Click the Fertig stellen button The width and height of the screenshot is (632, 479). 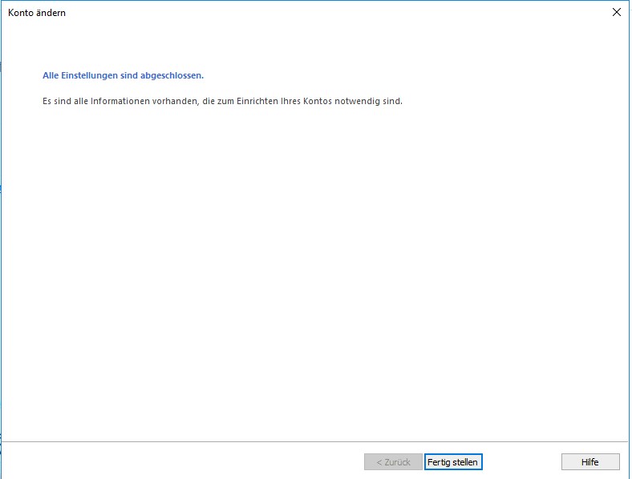click(x=453, y=462)
